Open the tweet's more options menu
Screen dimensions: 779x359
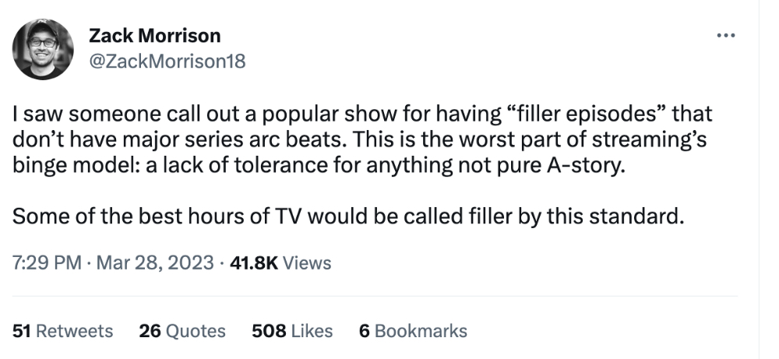(725, 36)
